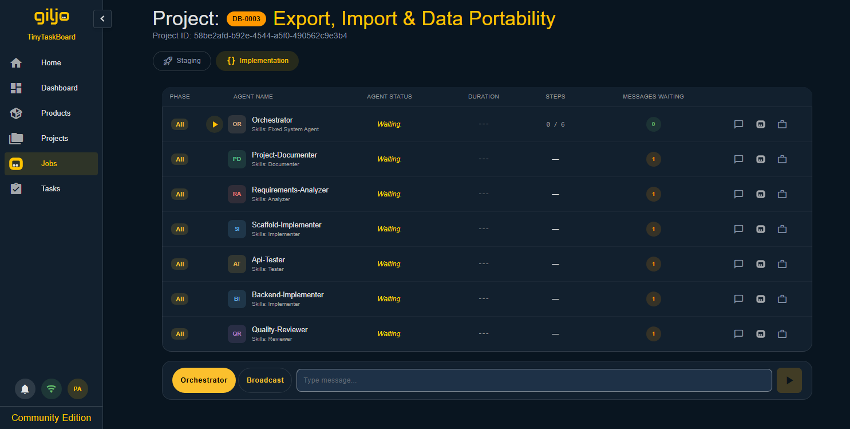Open chat bubble icon for Scaffold-Implementer
The image size is (850, 429).
point(738,229)
